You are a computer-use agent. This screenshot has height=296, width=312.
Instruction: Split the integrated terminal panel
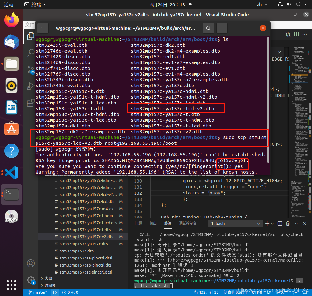[x=280, y=223]
